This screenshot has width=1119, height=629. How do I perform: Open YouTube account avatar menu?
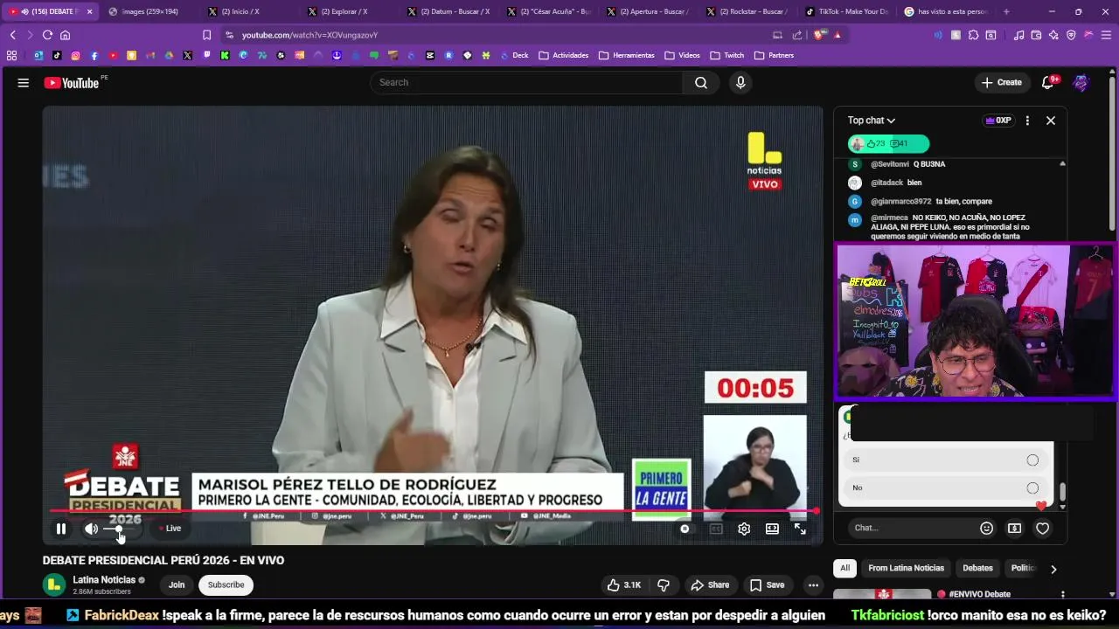pyautogui.click(x=1081, y=82)
